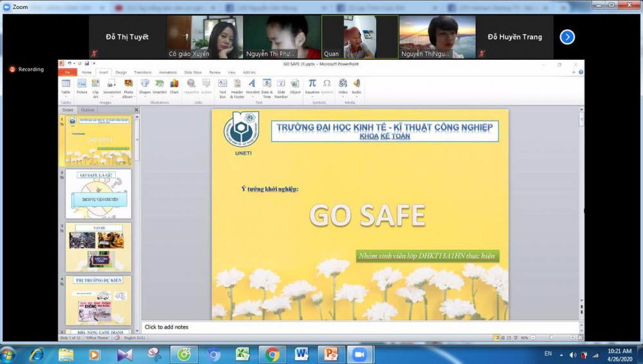Select slide 3 thumbnail VẤN ĐỀ
This screenshot has height=364, width=643.
(98, 247)
